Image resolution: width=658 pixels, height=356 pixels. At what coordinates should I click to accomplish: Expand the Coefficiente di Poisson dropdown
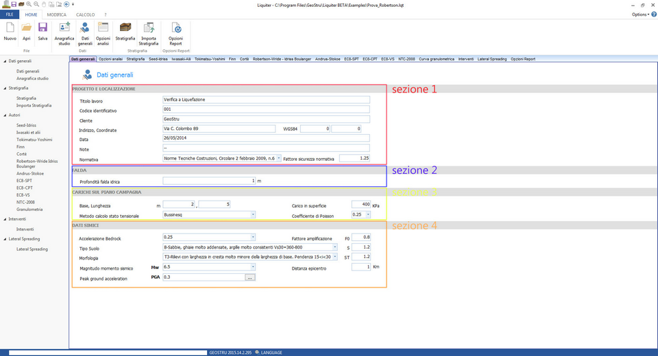(x=368, y=214)
